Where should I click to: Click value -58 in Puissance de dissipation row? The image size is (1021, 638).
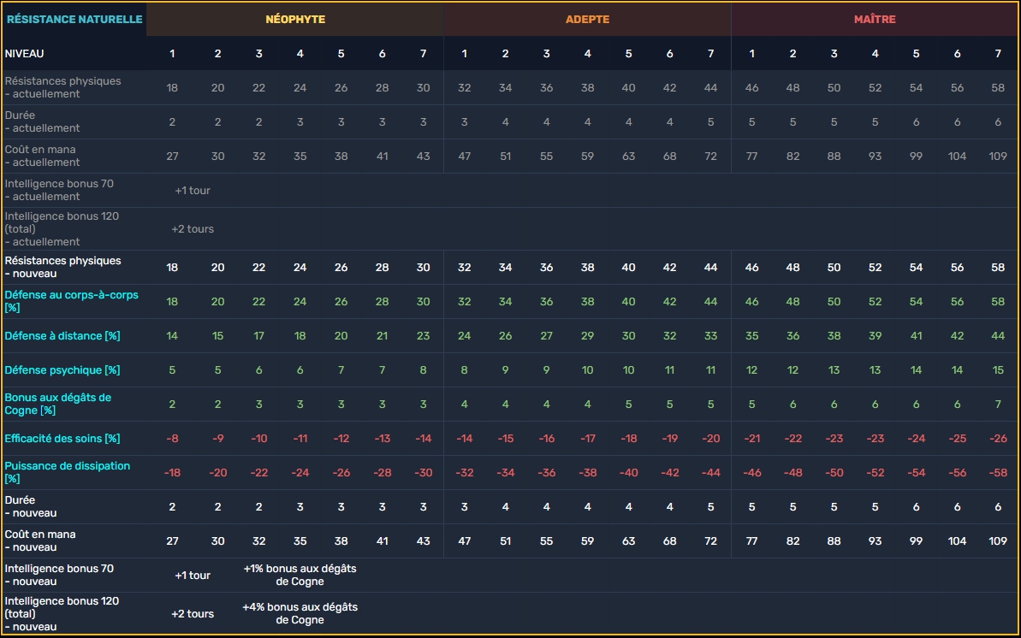(998, 473)
